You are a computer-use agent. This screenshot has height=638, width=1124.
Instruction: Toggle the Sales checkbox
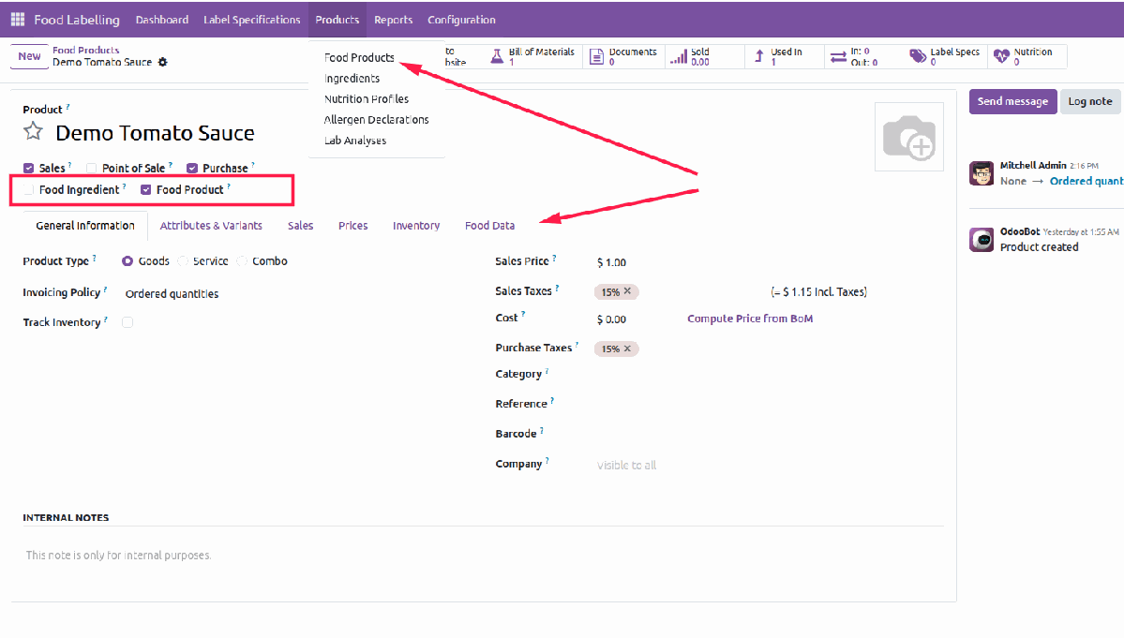[x=29, y=169]
